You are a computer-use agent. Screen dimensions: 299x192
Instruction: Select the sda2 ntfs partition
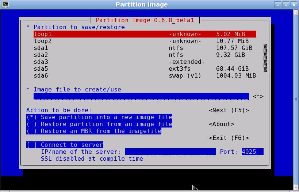tap(145, 55)
